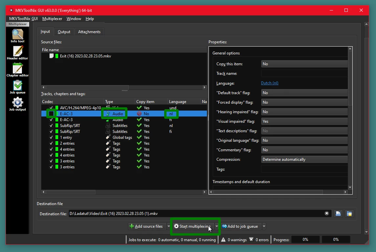Switch to the Attachments tab
Image resolution: width=376 pixels, height=252 pixels.
coord(89,32)
